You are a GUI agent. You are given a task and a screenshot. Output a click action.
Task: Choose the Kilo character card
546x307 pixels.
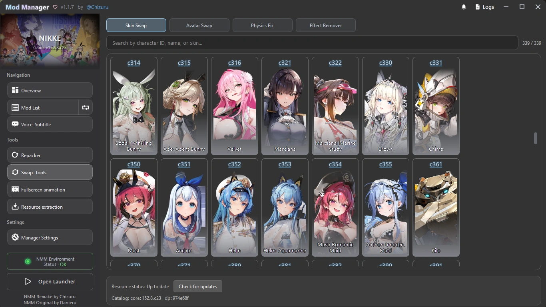coord(436,207)
